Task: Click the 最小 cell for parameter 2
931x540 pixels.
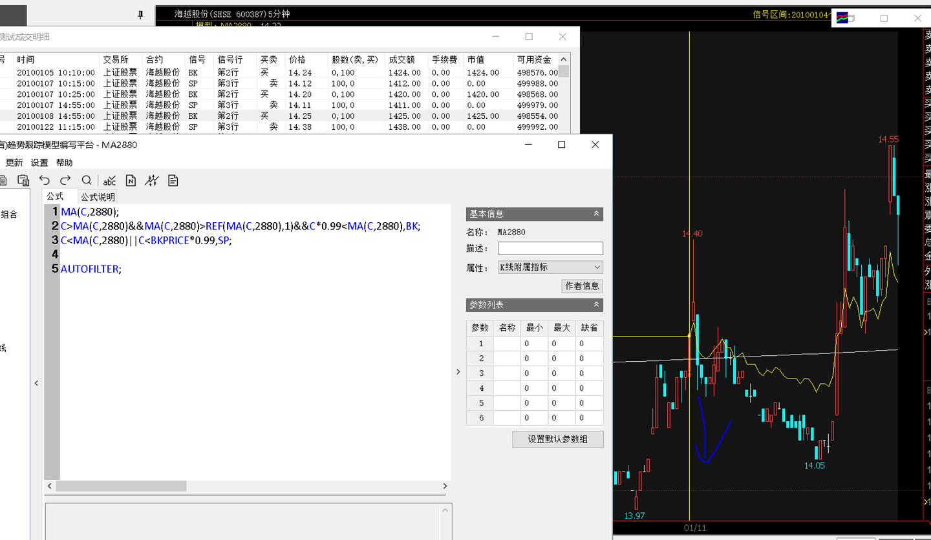Action: click(535, 358)
